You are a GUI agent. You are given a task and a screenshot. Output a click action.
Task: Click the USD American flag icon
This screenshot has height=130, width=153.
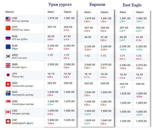coord(8,19)
